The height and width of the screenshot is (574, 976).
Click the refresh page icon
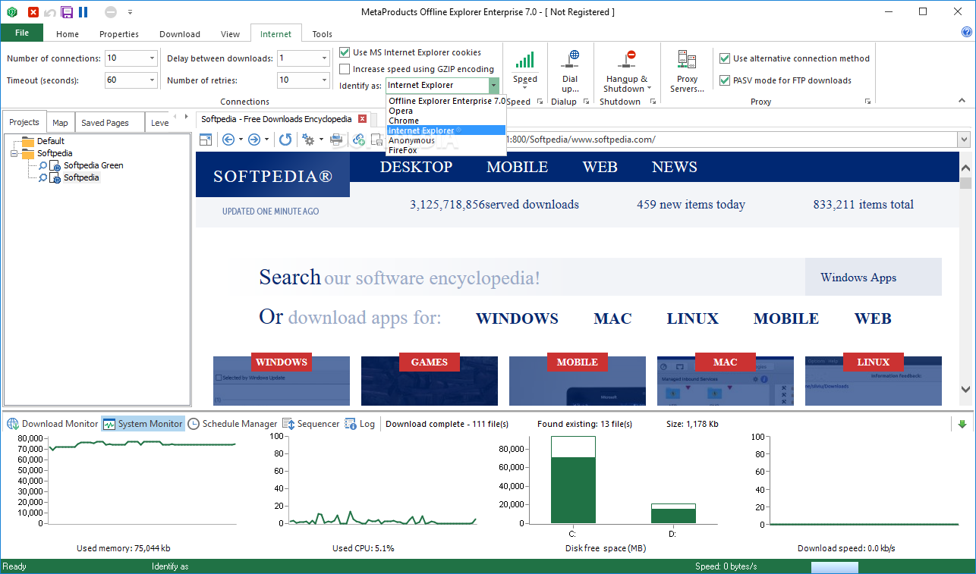[x=285, y=140]
